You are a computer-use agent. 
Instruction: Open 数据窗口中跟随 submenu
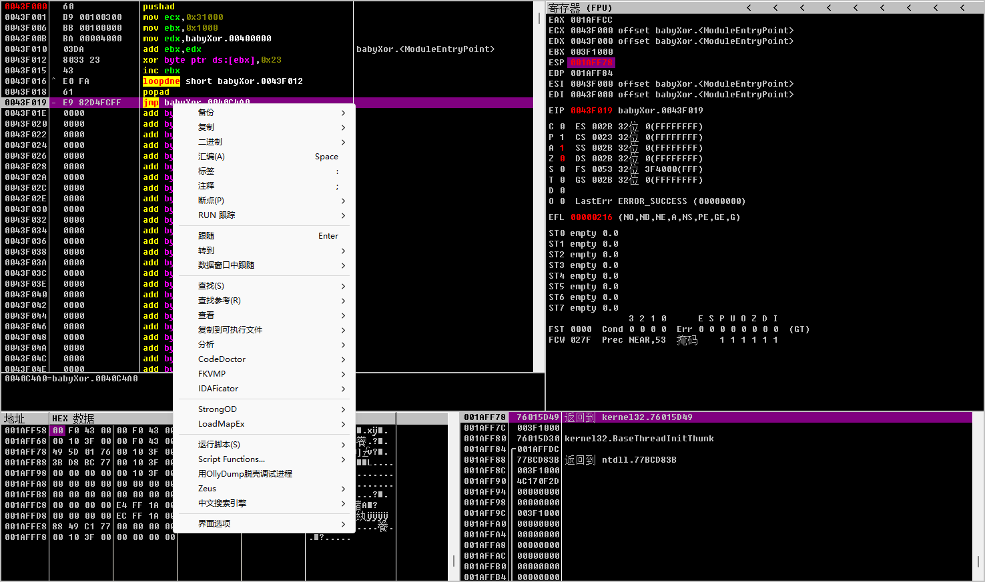point(264,265)
